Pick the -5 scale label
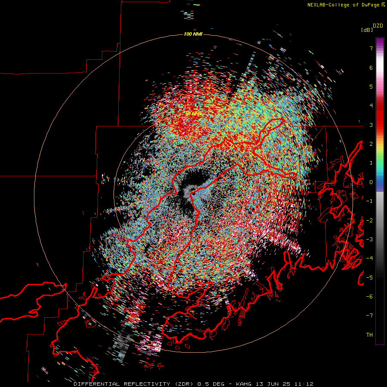This screenshot has height=387, width=387. (369, 278)
